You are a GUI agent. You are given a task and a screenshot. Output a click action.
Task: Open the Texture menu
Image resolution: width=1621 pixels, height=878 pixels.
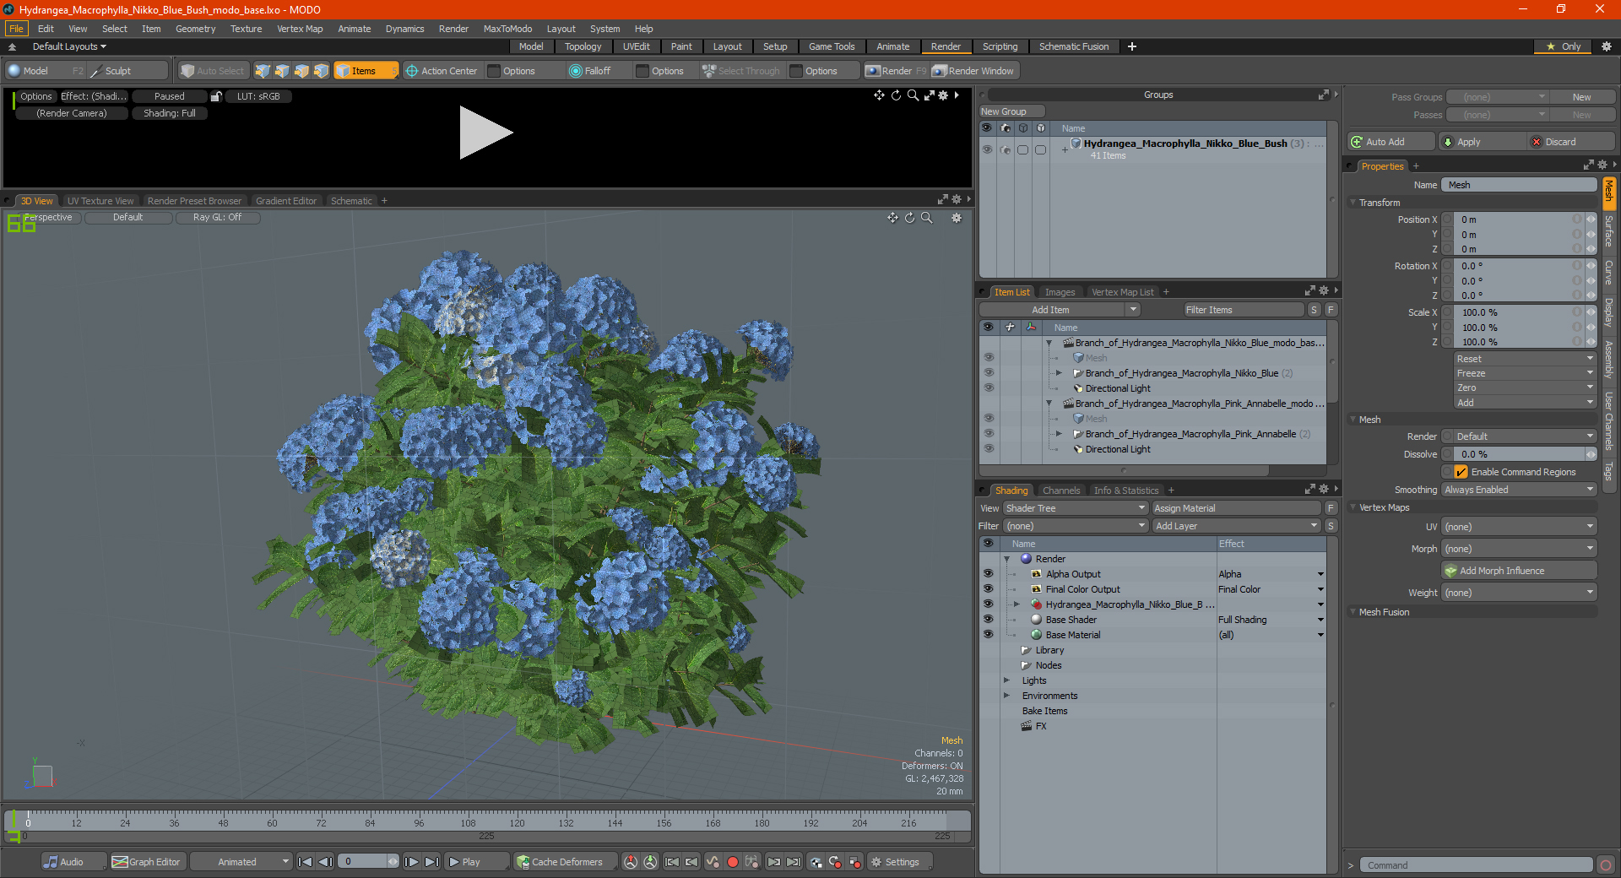coord(246,29)
